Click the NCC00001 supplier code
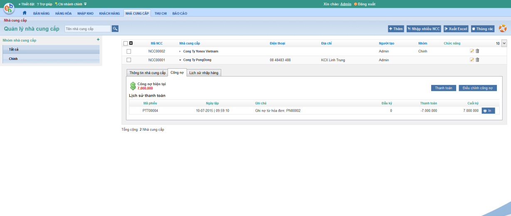 click(157, 60)
